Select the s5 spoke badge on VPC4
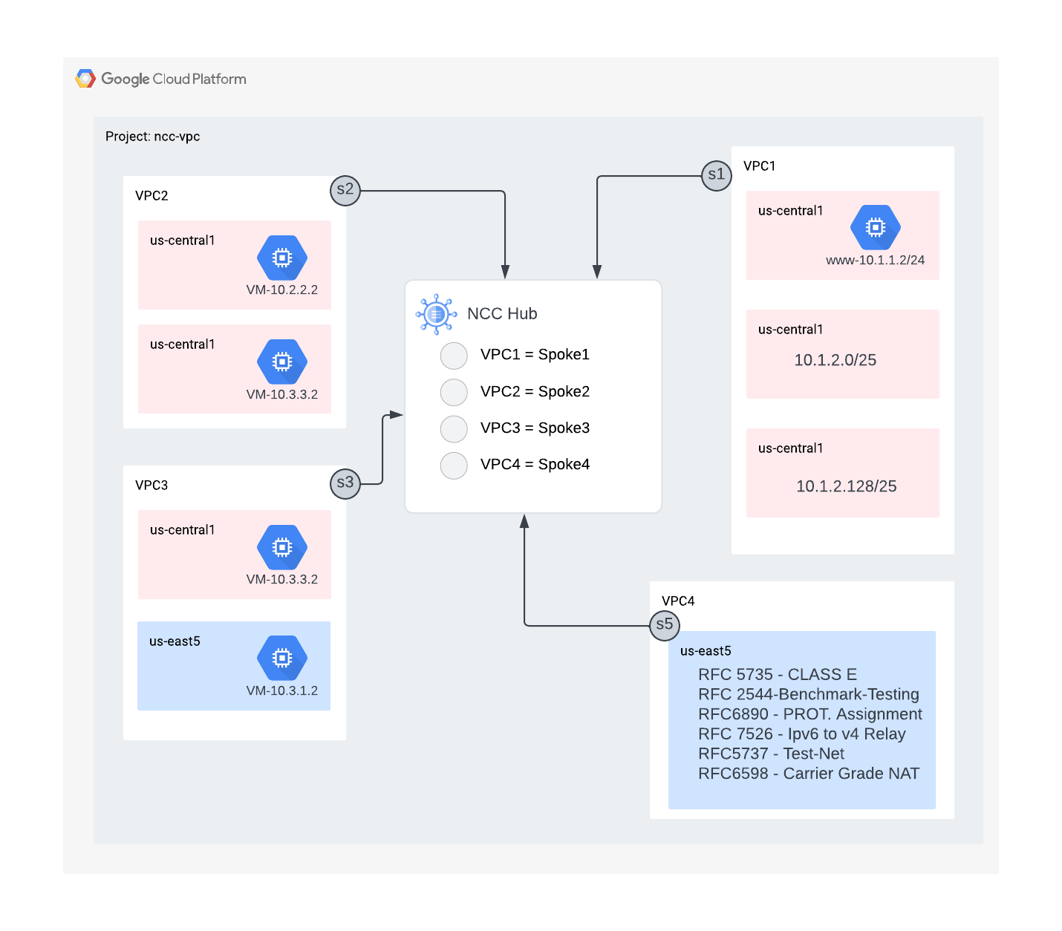The image size is (1062, 931). pos(665,625)
